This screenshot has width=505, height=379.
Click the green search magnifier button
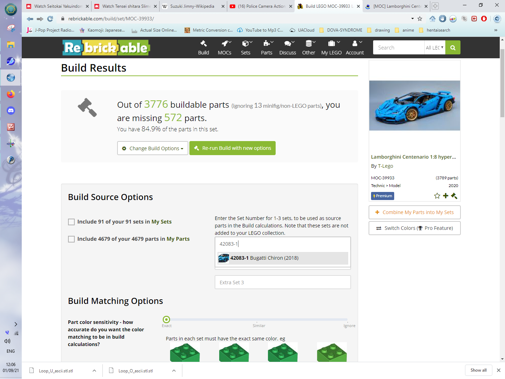coord(453,48)
